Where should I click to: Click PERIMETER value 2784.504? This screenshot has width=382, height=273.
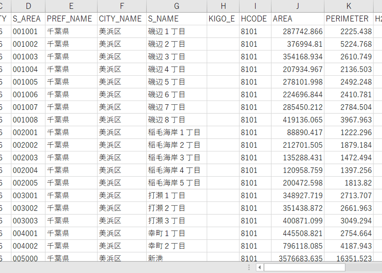[x=349, y=107]
